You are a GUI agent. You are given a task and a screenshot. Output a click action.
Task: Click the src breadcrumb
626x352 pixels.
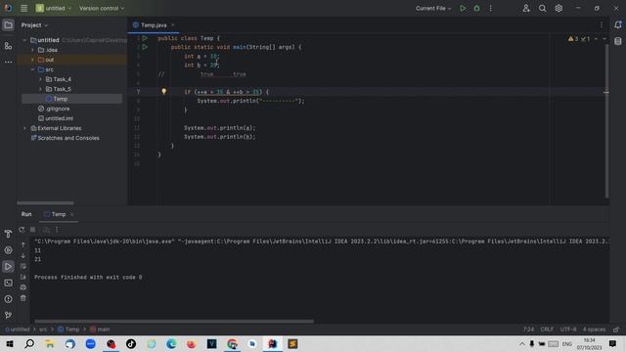tap(43, 330)
